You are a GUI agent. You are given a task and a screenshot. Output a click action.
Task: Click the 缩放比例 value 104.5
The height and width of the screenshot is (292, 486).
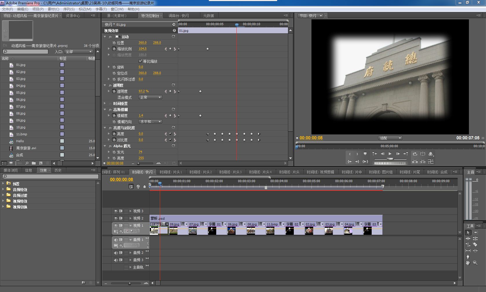coord(142,49)
